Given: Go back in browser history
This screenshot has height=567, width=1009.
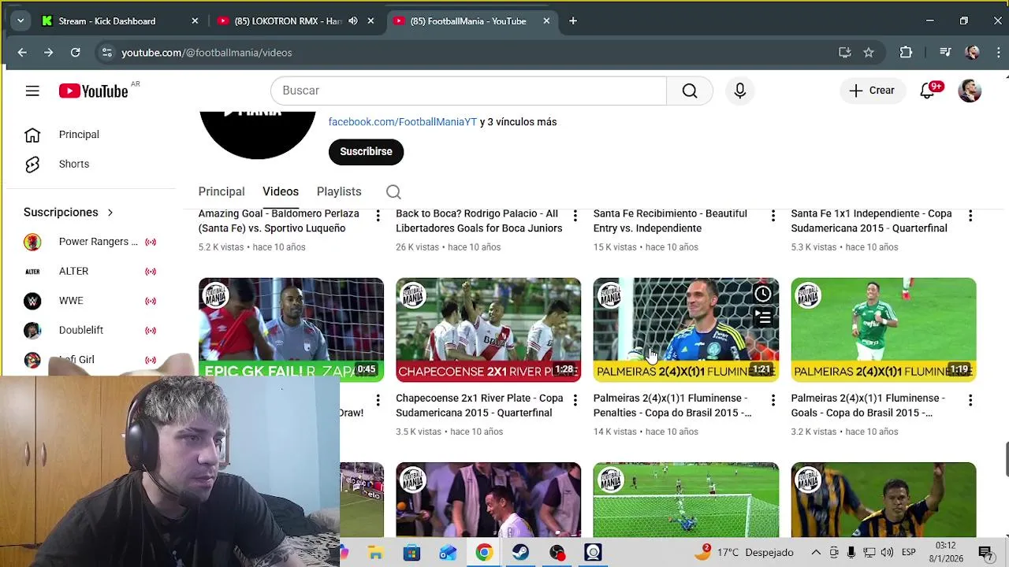Looking at the screenshot, I should tap(22, 53).
